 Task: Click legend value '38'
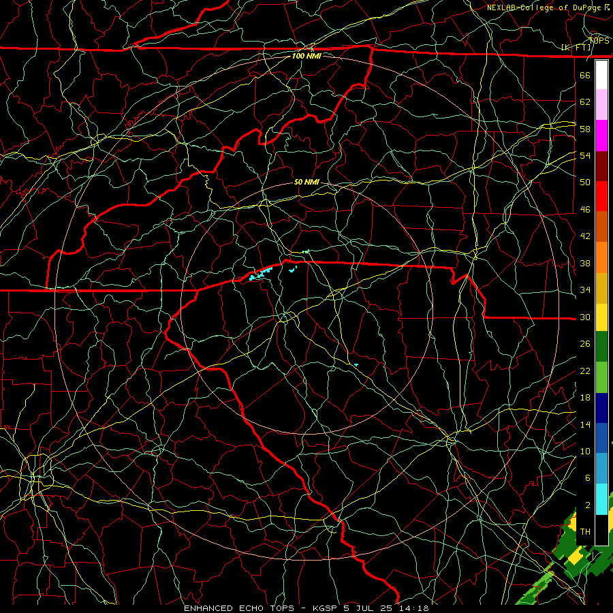pos(585,263)
